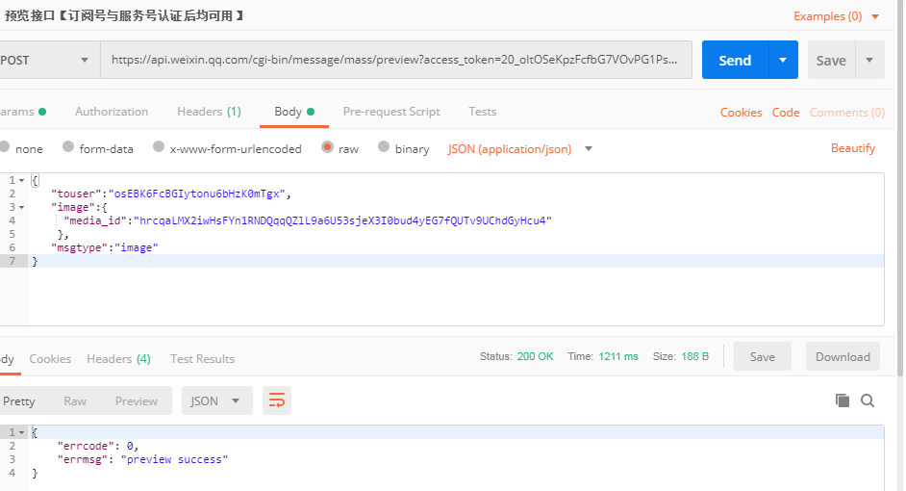
Task: Open the Save button's dropdown arrow
Action: [869, 60]
